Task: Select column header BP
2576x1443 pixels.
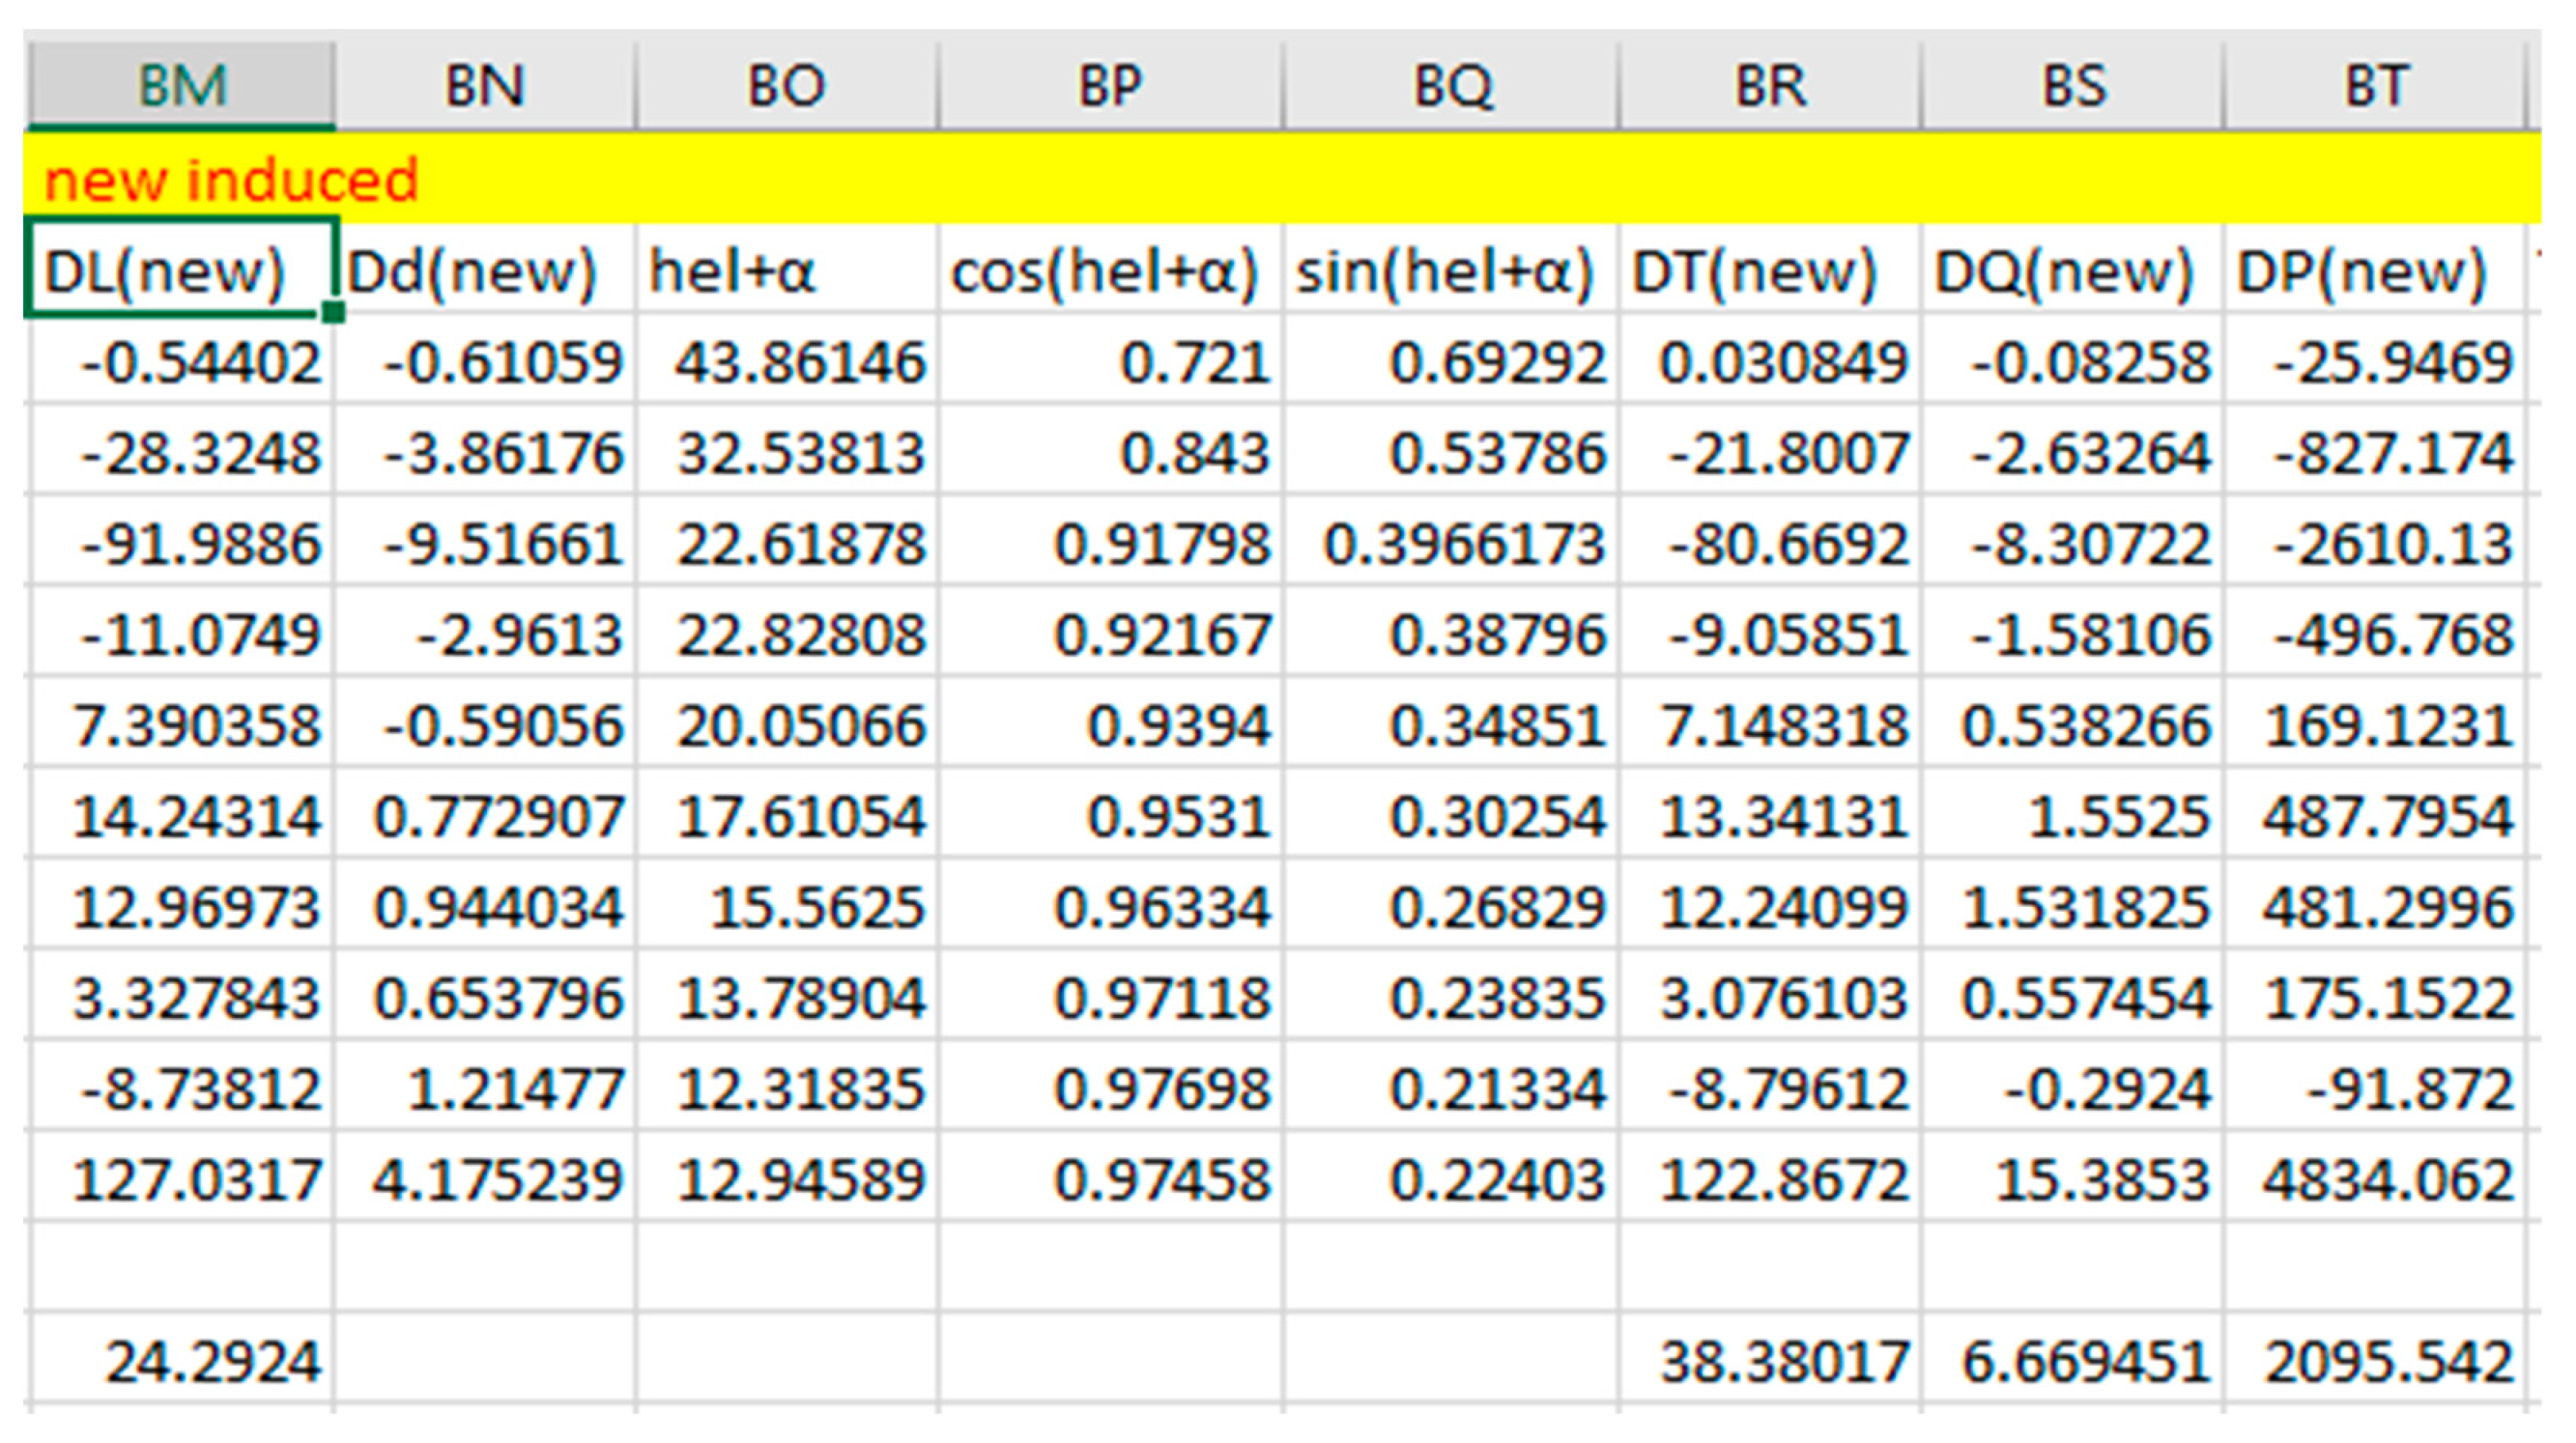Action: [x=1110, y=86]
